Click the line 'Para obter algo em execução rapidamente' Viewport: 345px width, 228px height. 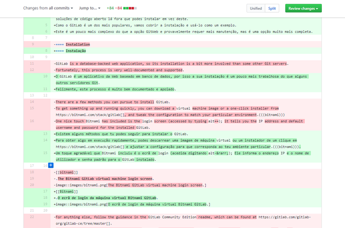click(172, 143)
